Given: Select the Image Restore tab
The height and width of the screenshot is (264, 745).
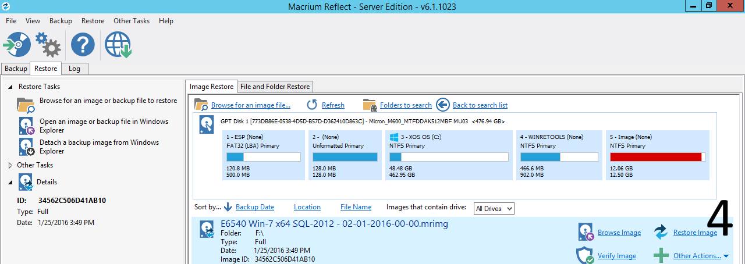Looking at the screenshot, I should coord(211,87).
